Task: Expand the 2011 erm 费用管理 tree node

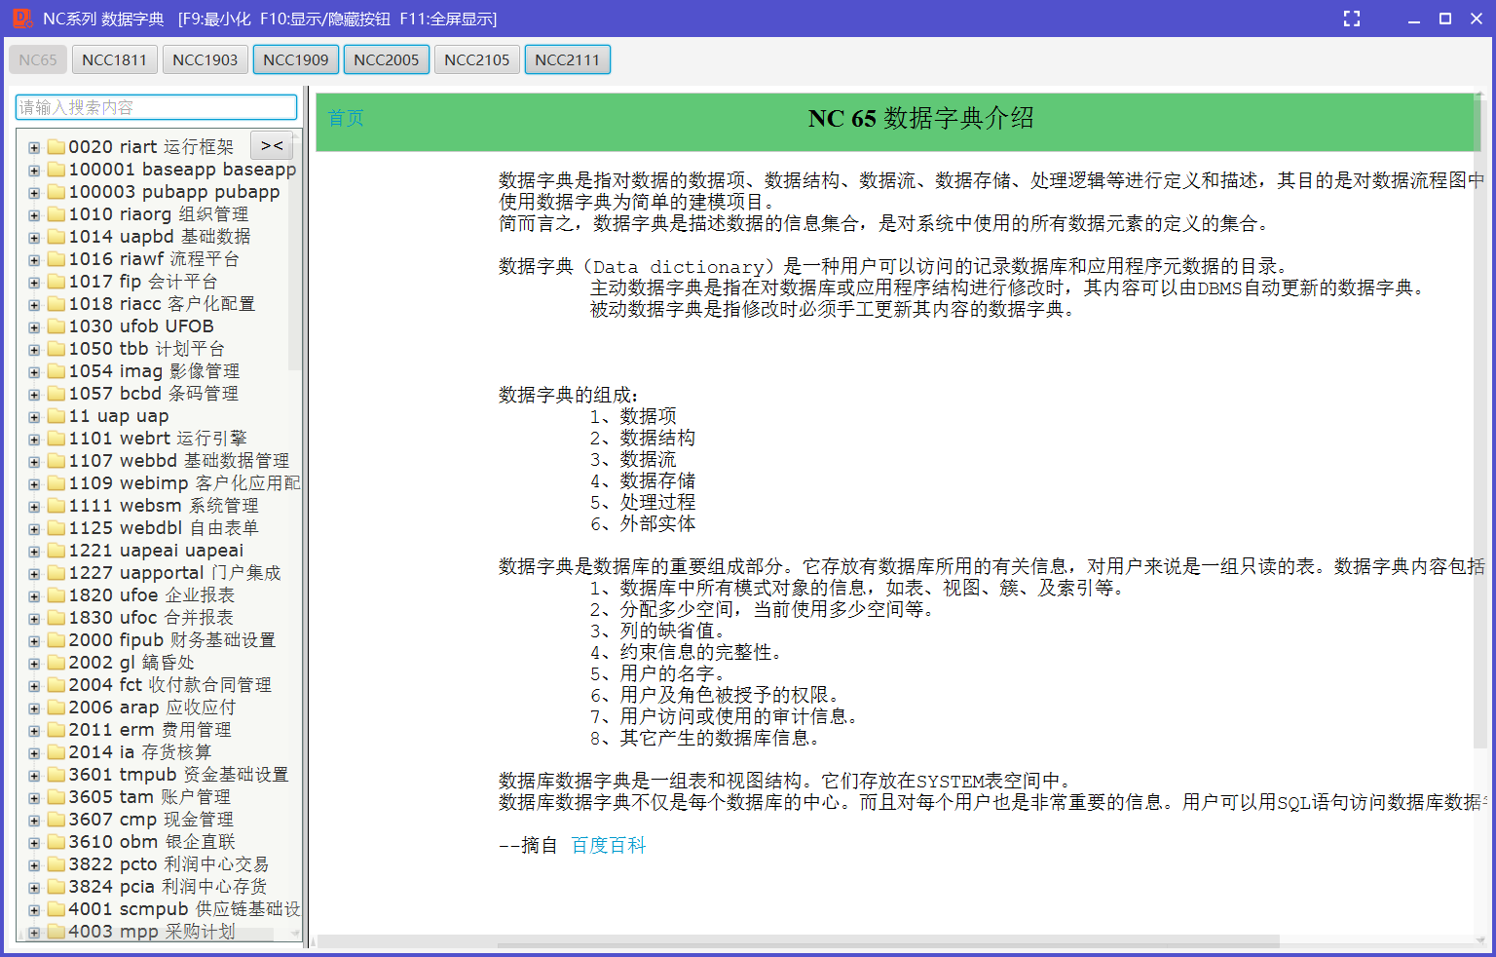Action: [x=33, y=729]
